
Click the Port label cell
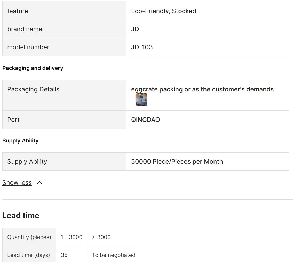pos(64,120)
